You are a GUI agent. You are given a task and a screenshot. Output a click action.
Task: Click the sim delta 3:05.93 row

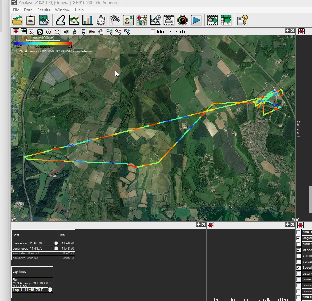point(43,258)
